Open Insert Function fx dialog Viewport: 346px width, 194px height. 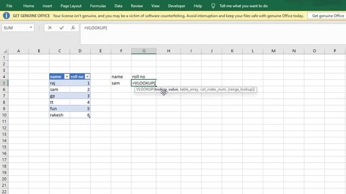pos(73,27)
